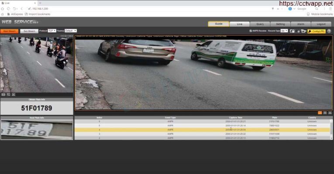Toggle the ANPR Receive checkbox
Viewport: 334px width, 174px height.
251,31
